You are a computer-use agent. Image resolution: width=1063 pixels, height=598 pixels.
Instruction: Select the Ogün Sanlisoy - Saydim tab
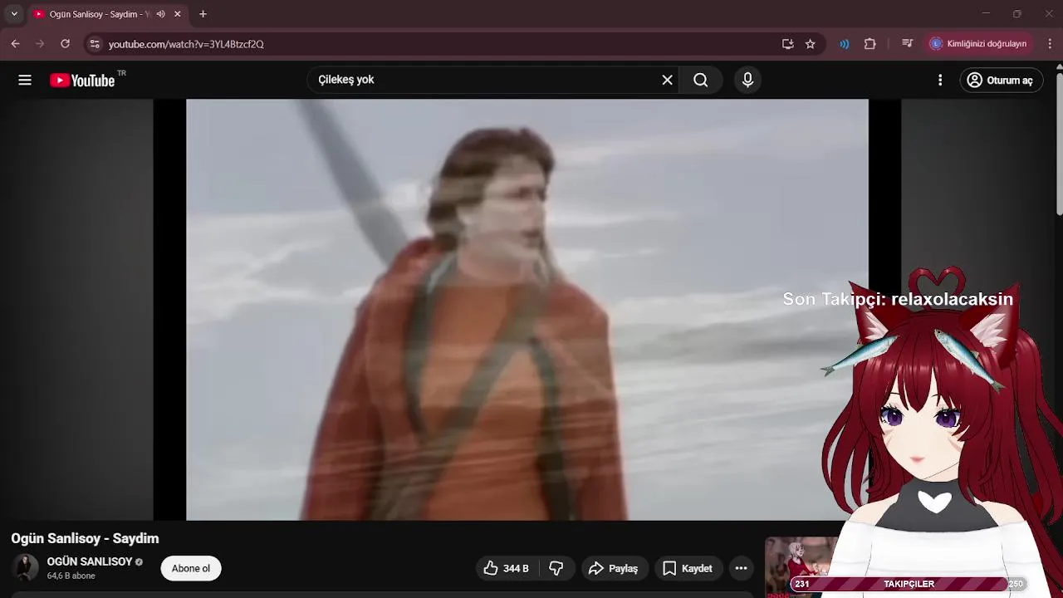(108, 14)
